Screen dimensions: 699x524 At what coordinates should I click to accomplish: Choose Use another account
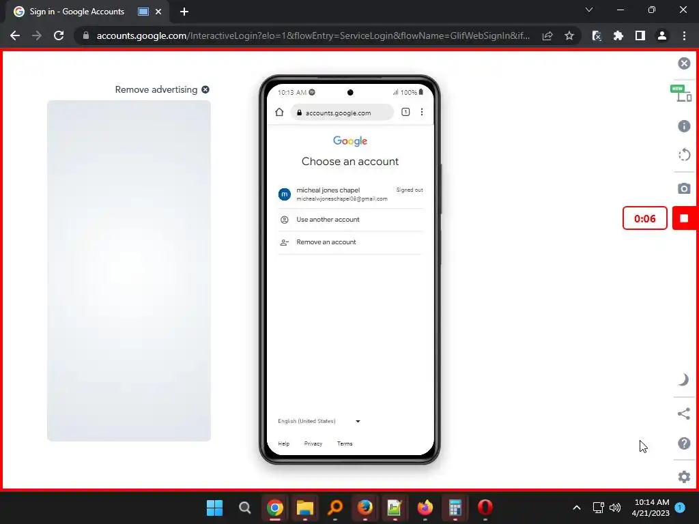tap(350, 220)
